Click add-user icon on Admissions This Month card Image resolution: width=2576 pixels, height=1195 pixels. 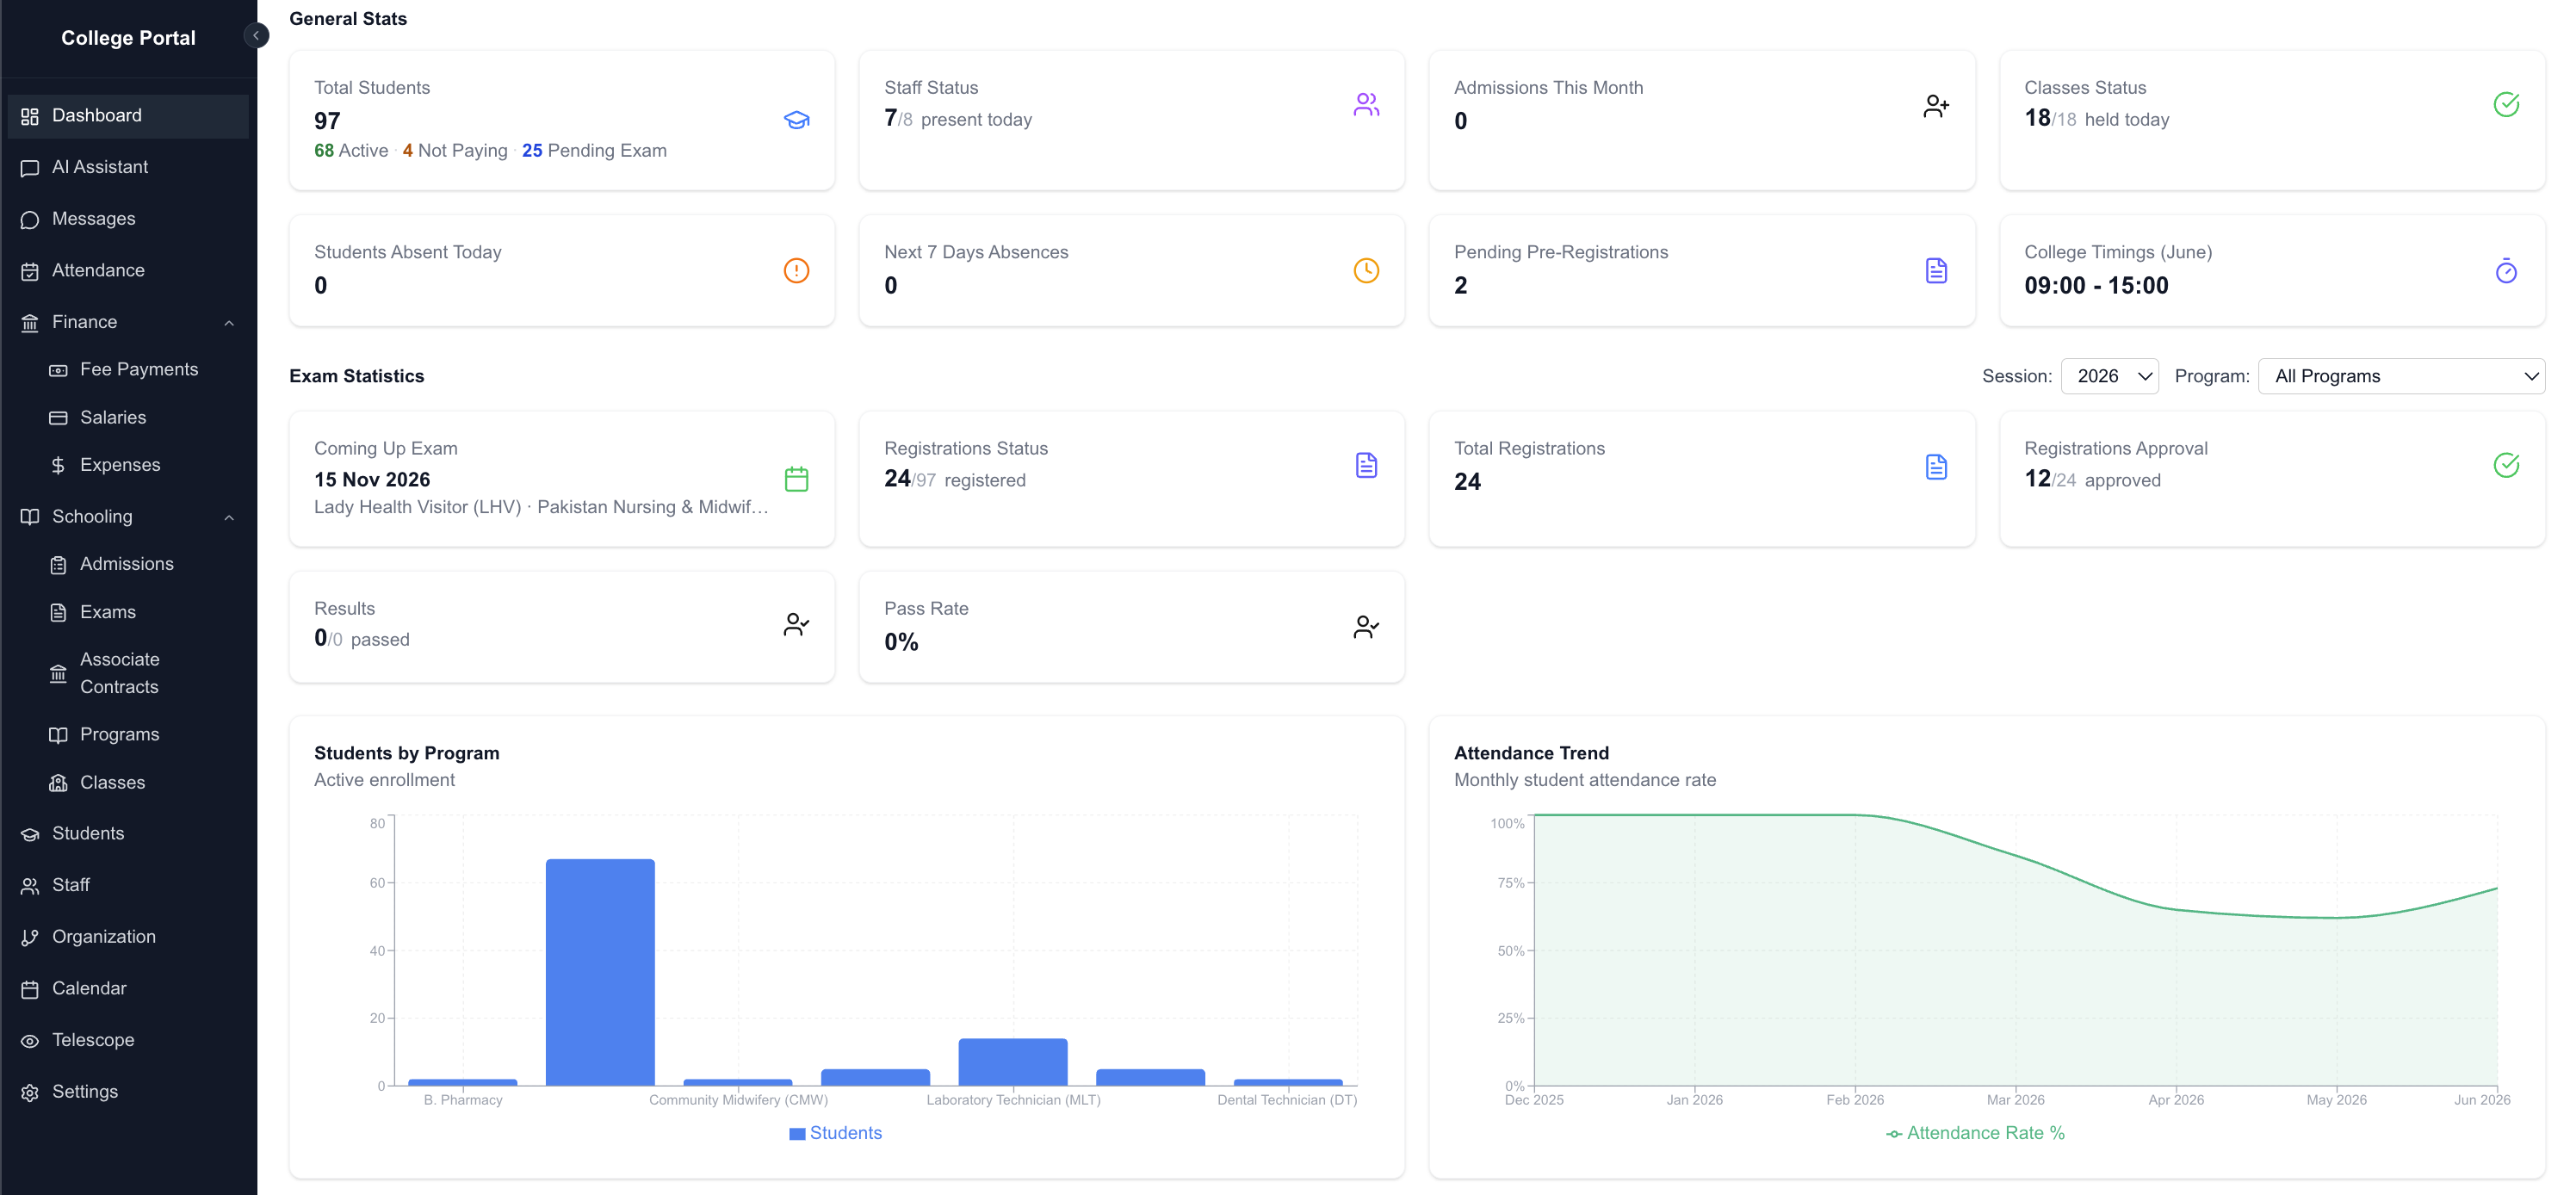pos(1937,105)
